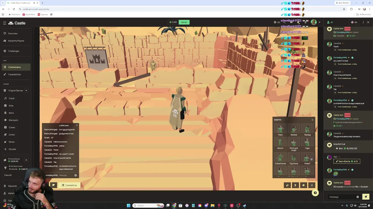Mute the game sound
The height and width of the screenshot is (209, 373).
click(303, 185)
